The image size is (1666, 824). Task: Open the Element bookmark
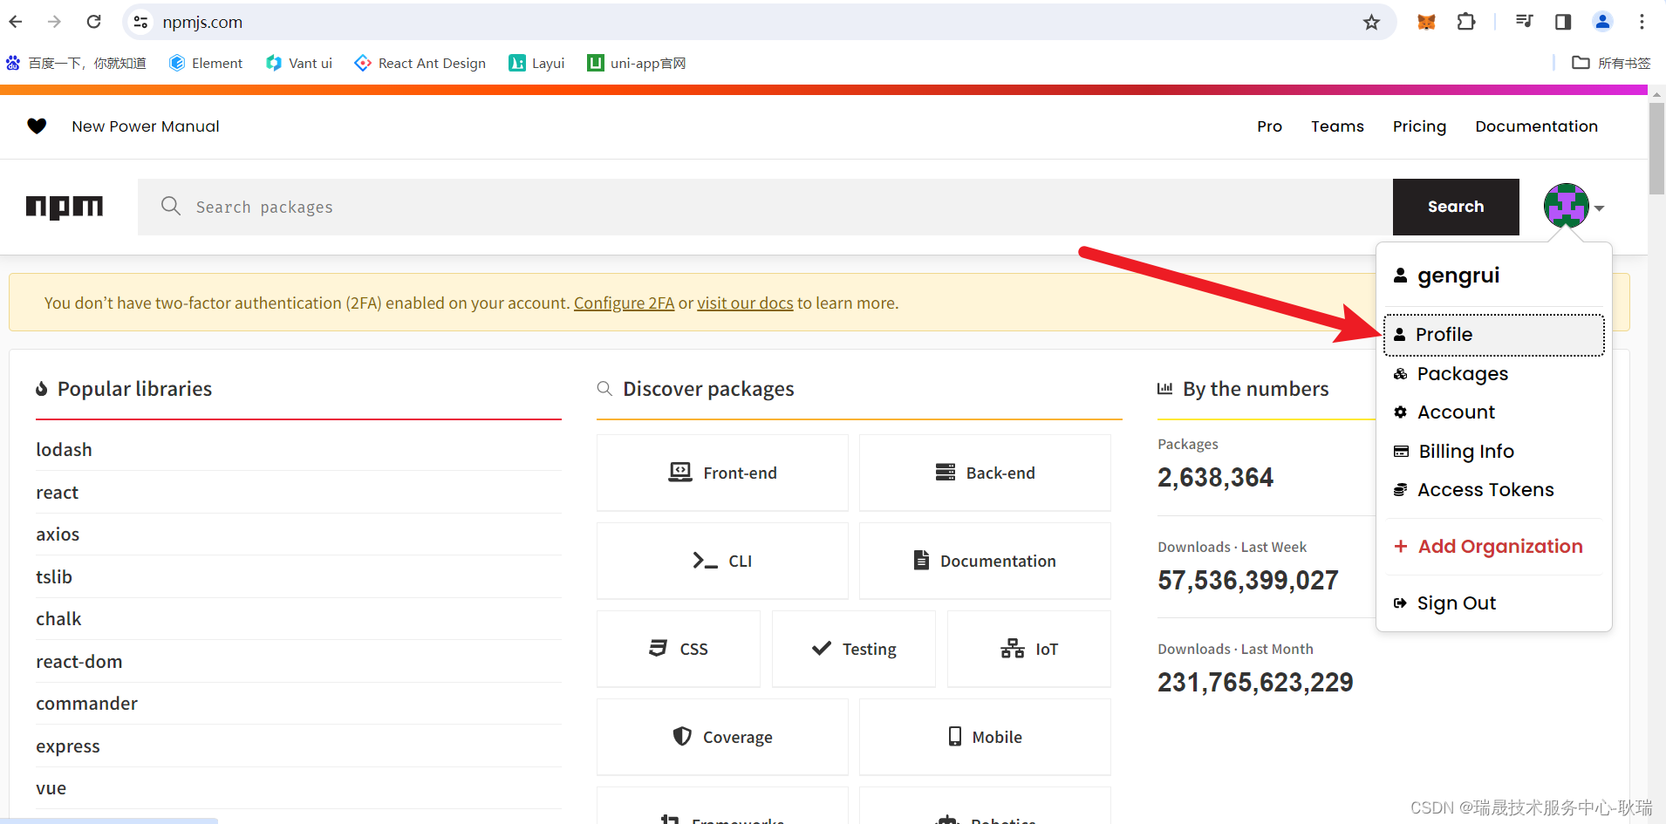point(206,63)
